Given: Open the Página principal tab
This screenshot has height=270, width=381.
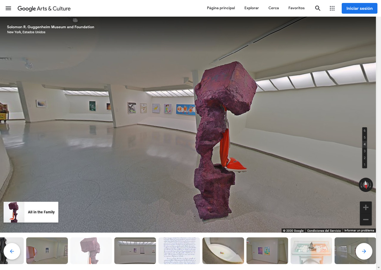Looking at the screenshot, I should coord(221,8).
